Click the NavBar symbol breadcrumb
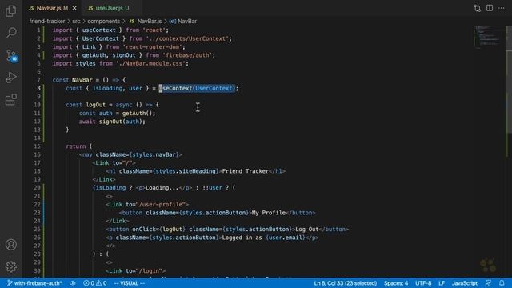Image resolution: width=512 pixels, height=288 pixels. pyautogui.click(x=183, y=22)
